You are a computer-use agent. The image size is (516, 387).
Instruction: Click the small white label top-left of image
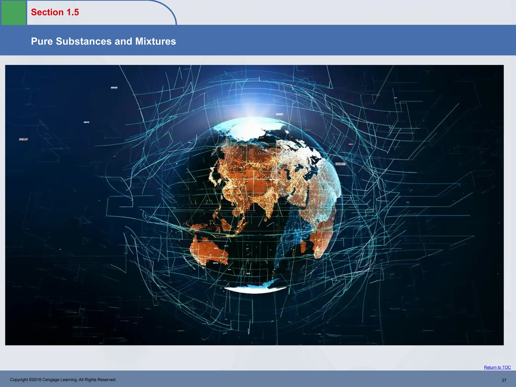click(x=114, y=88)
